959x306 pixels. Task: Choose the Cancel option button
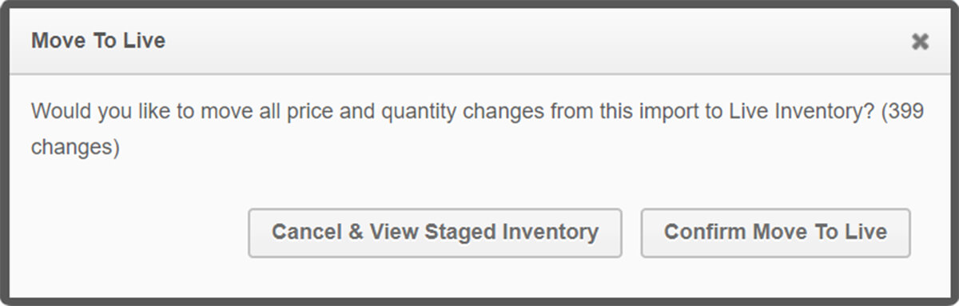[435, 232]
